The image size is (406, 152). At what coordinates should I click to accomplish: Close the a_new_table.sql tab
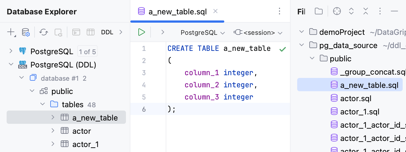[216, 11]
